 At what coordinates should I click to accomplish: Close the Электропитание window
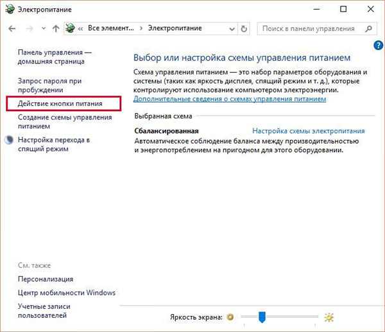(370, 9)
